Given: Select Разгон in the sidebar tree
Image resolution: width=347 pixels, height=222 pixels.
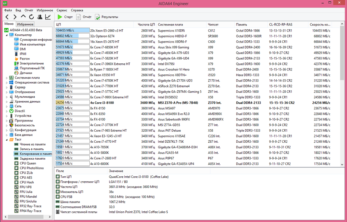Looking at the screenshot, I should click(25, 58).
